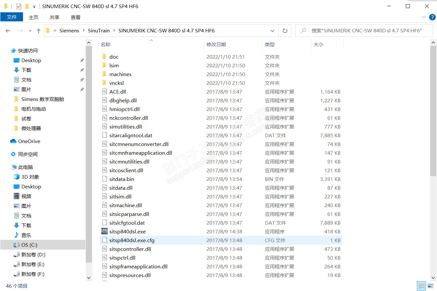
Task: Click pin icon beside quick-access 图片
Action: tap(82, 89)
